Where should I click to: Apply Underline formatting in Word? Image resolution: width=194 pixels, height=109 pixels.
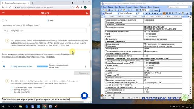pyautogui.click(x=152, y=13)
